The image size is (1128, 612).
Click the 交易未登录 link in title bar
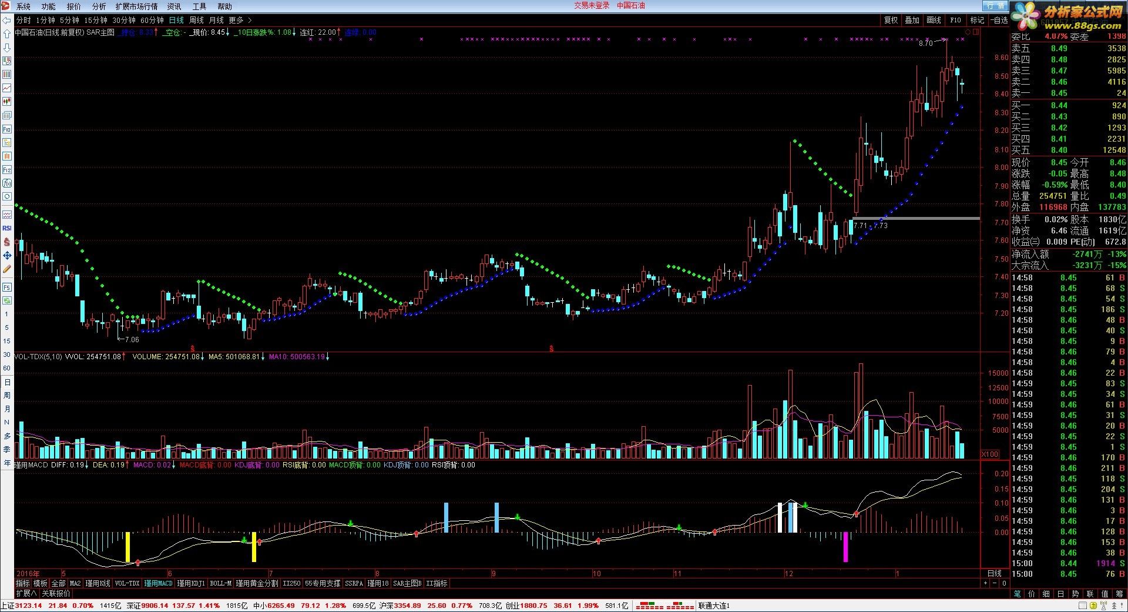point(592,5)
